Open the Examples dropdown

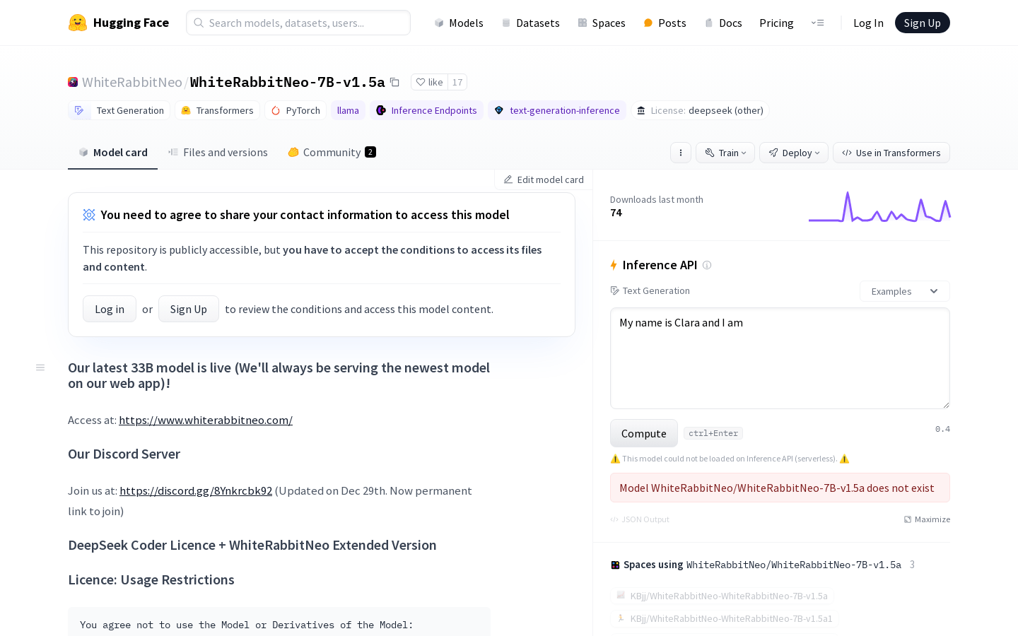click(903, 291)
